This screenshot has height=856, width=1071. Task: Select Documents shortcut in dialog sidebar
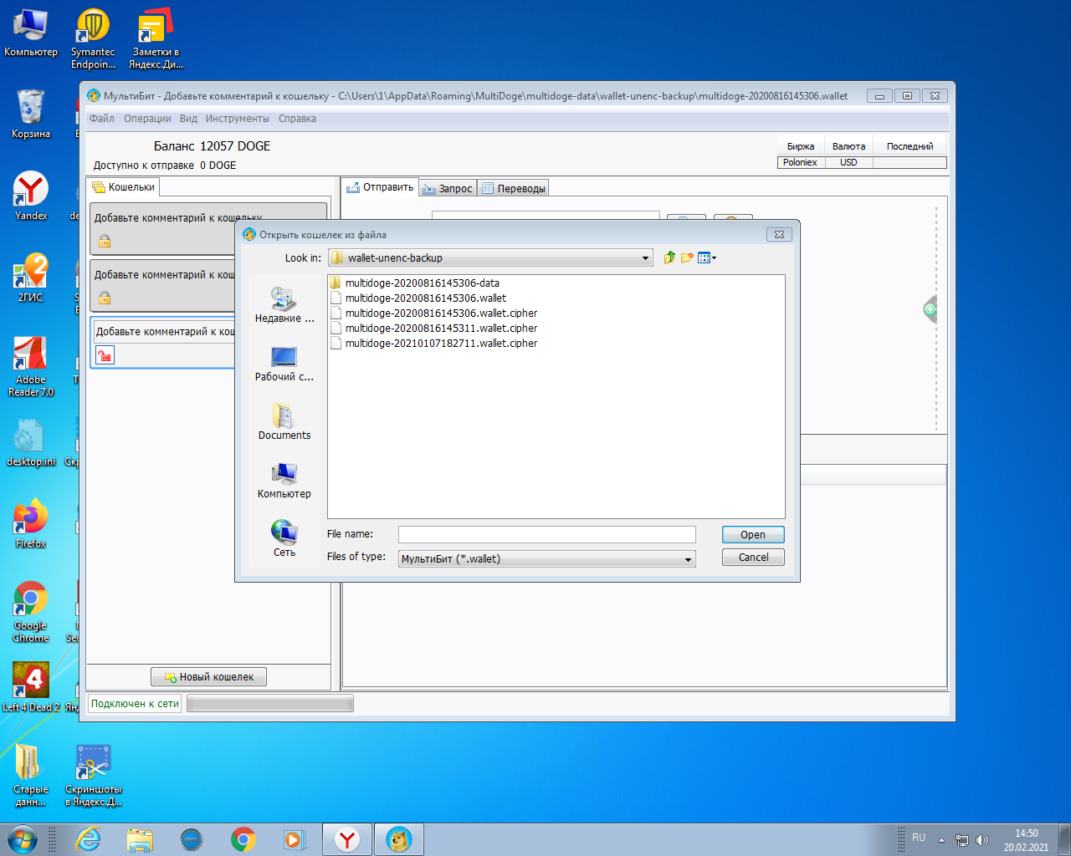coord(284,422)
